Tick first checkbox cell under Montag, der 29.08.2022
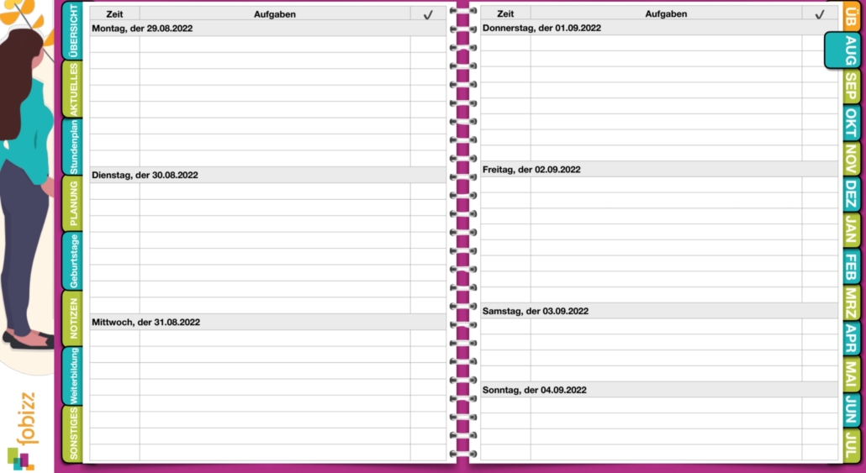 pyautogui.click(x=428, y=44)
